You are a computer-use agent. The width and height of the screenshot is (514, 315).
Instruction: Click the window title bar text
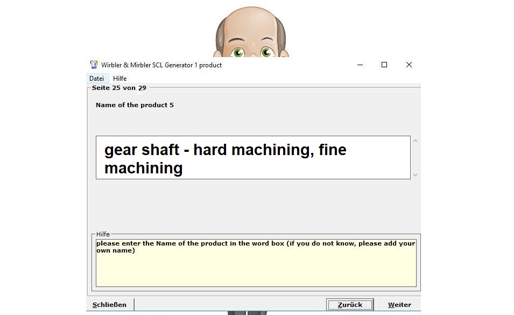point(161,65)
